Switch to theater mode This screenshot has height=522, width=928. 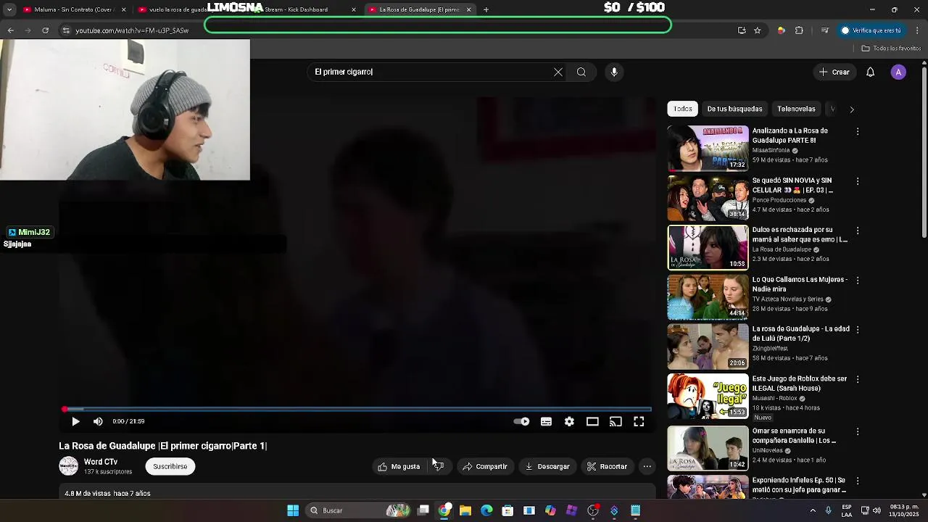tap(592, 421)
